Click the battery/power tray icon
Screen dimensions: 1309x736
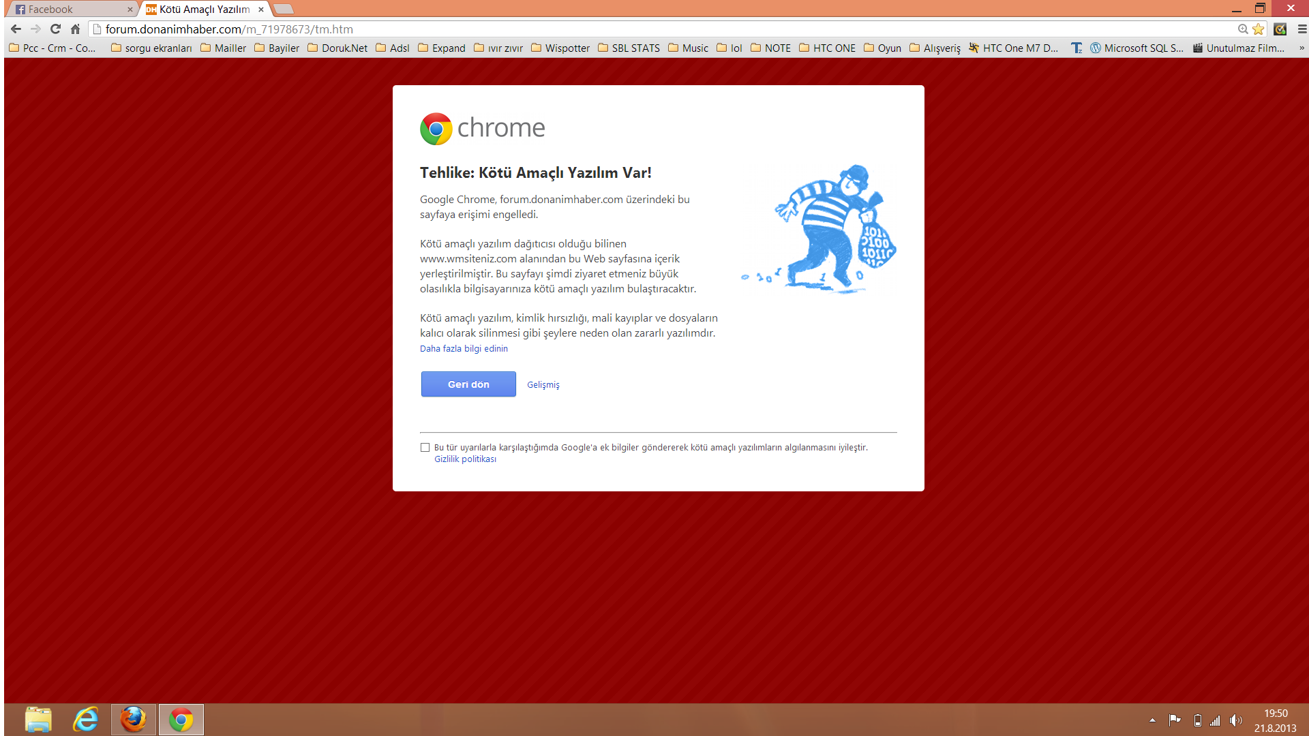(x=1198, y=720)
